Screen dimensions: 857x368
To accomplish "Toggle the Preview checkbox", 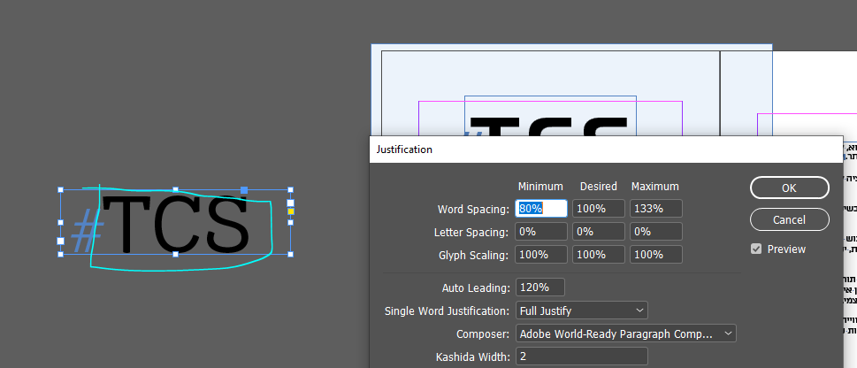I will pyautogui.click(x=756, y=249).
